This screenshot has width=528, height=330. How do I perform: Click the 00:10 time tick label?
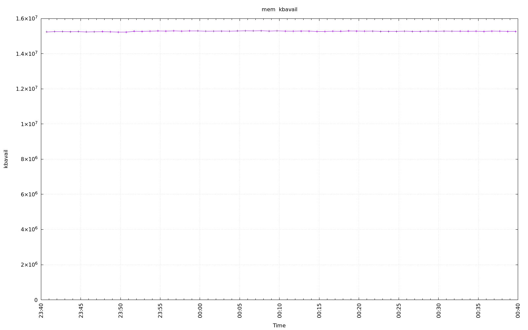pos(280,311)
